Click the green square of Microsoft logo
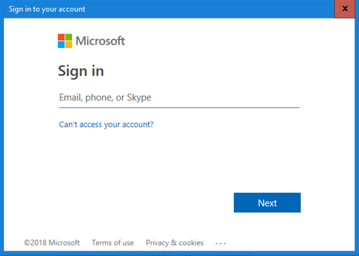The image size is (359, 256). pyautogui.click(x=69, y=37)
